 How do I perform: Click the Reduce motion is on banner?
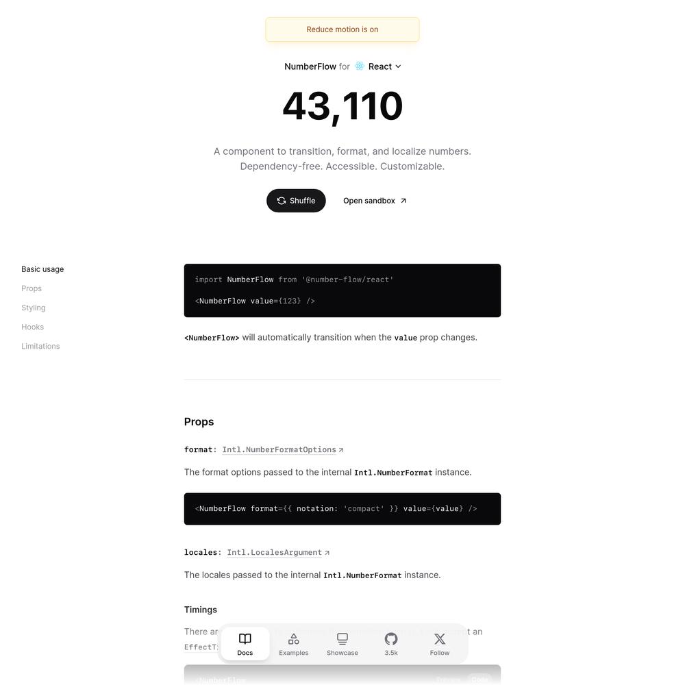[342, 29]
